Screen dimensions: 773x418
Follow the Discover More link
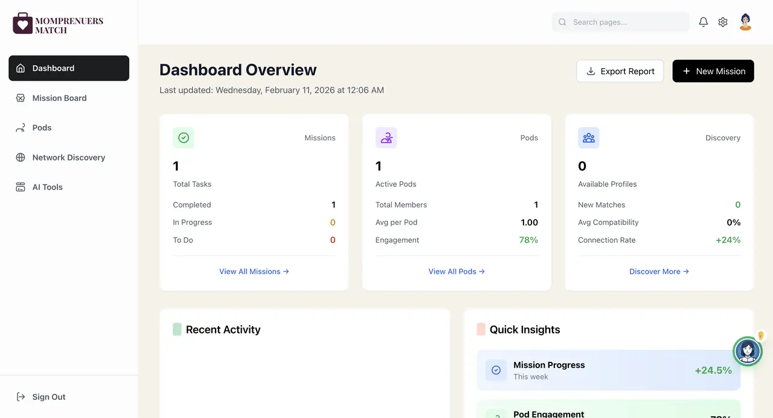coord(659,271)
